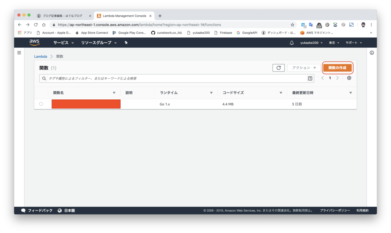Click the AWS logo home icon

[x=34, y=43]
